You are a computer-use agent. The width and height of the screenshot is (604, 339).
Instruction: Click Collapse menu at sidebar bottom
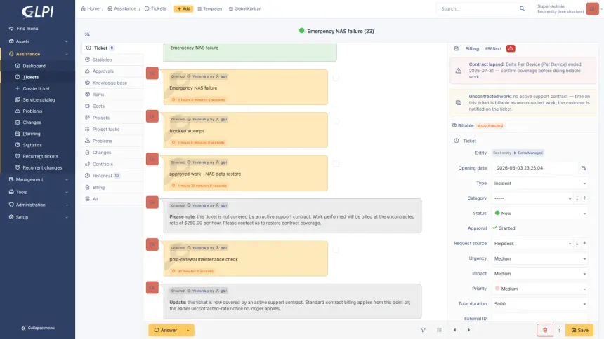coord(37,328)
